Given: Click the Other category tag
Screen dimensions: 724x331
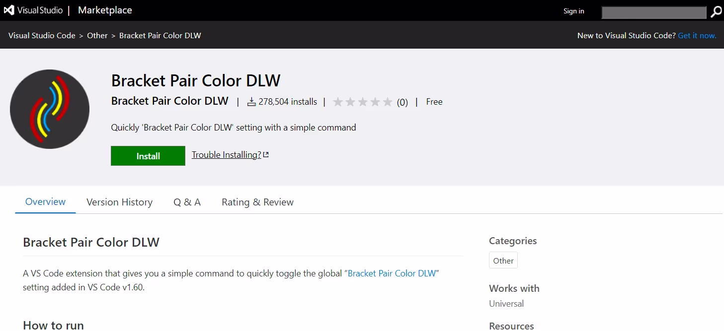Looking at the screenshot, I should tap(503, 261).
